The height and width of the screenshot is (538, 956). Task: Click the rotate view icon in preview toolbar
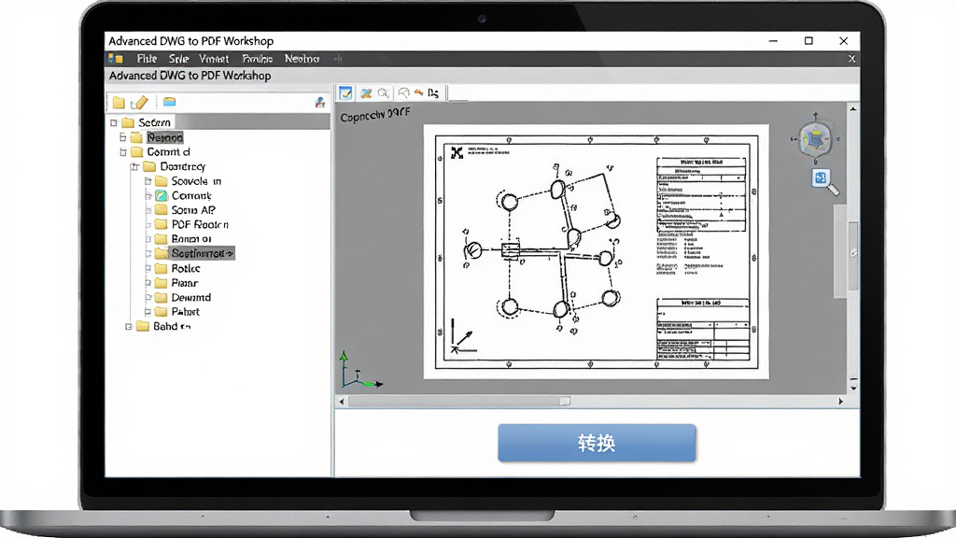403,92
